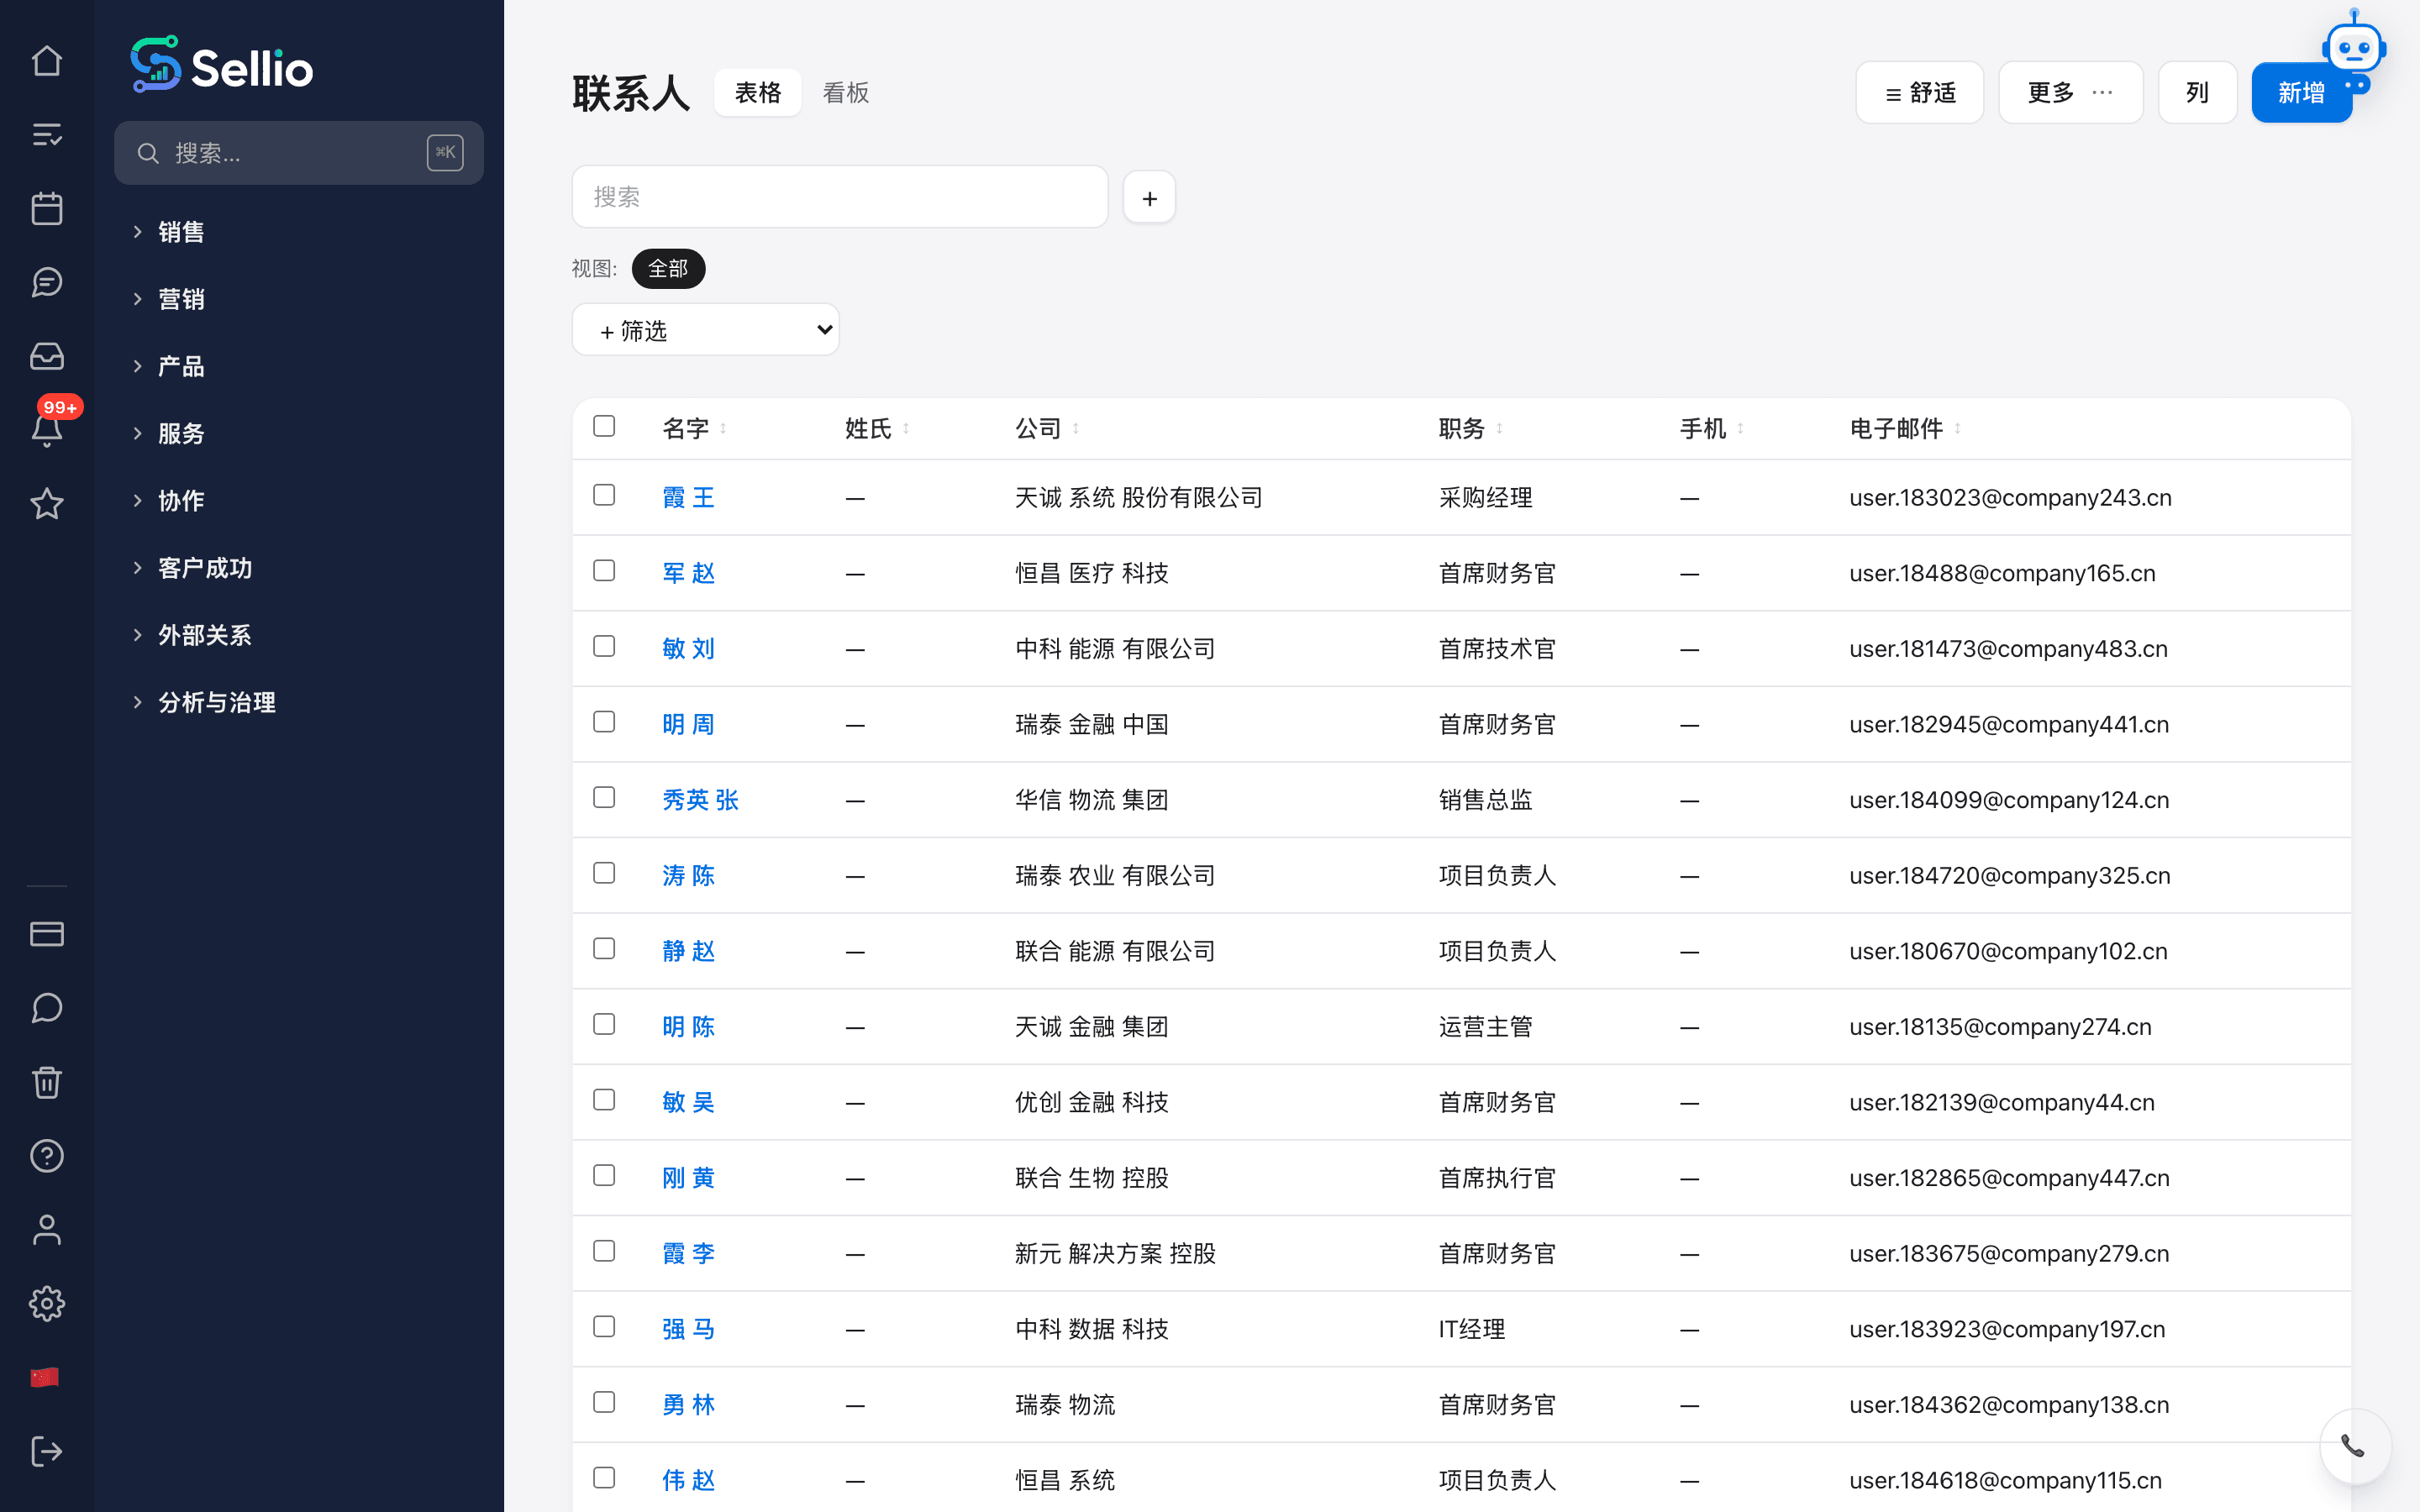Click the plus button beside search field
The height and width of the screenshot is (1512, 2420).
tap(1149, 198)
